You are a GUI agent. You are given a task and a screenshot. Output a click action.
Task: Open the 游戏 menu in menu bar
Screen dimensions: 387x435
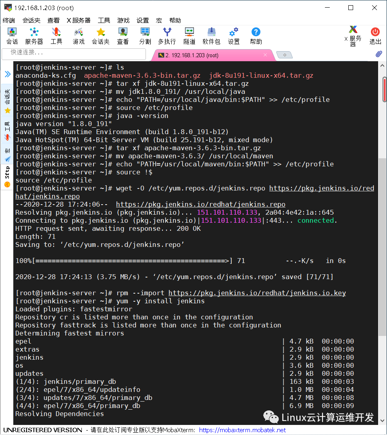coord(123,20)
